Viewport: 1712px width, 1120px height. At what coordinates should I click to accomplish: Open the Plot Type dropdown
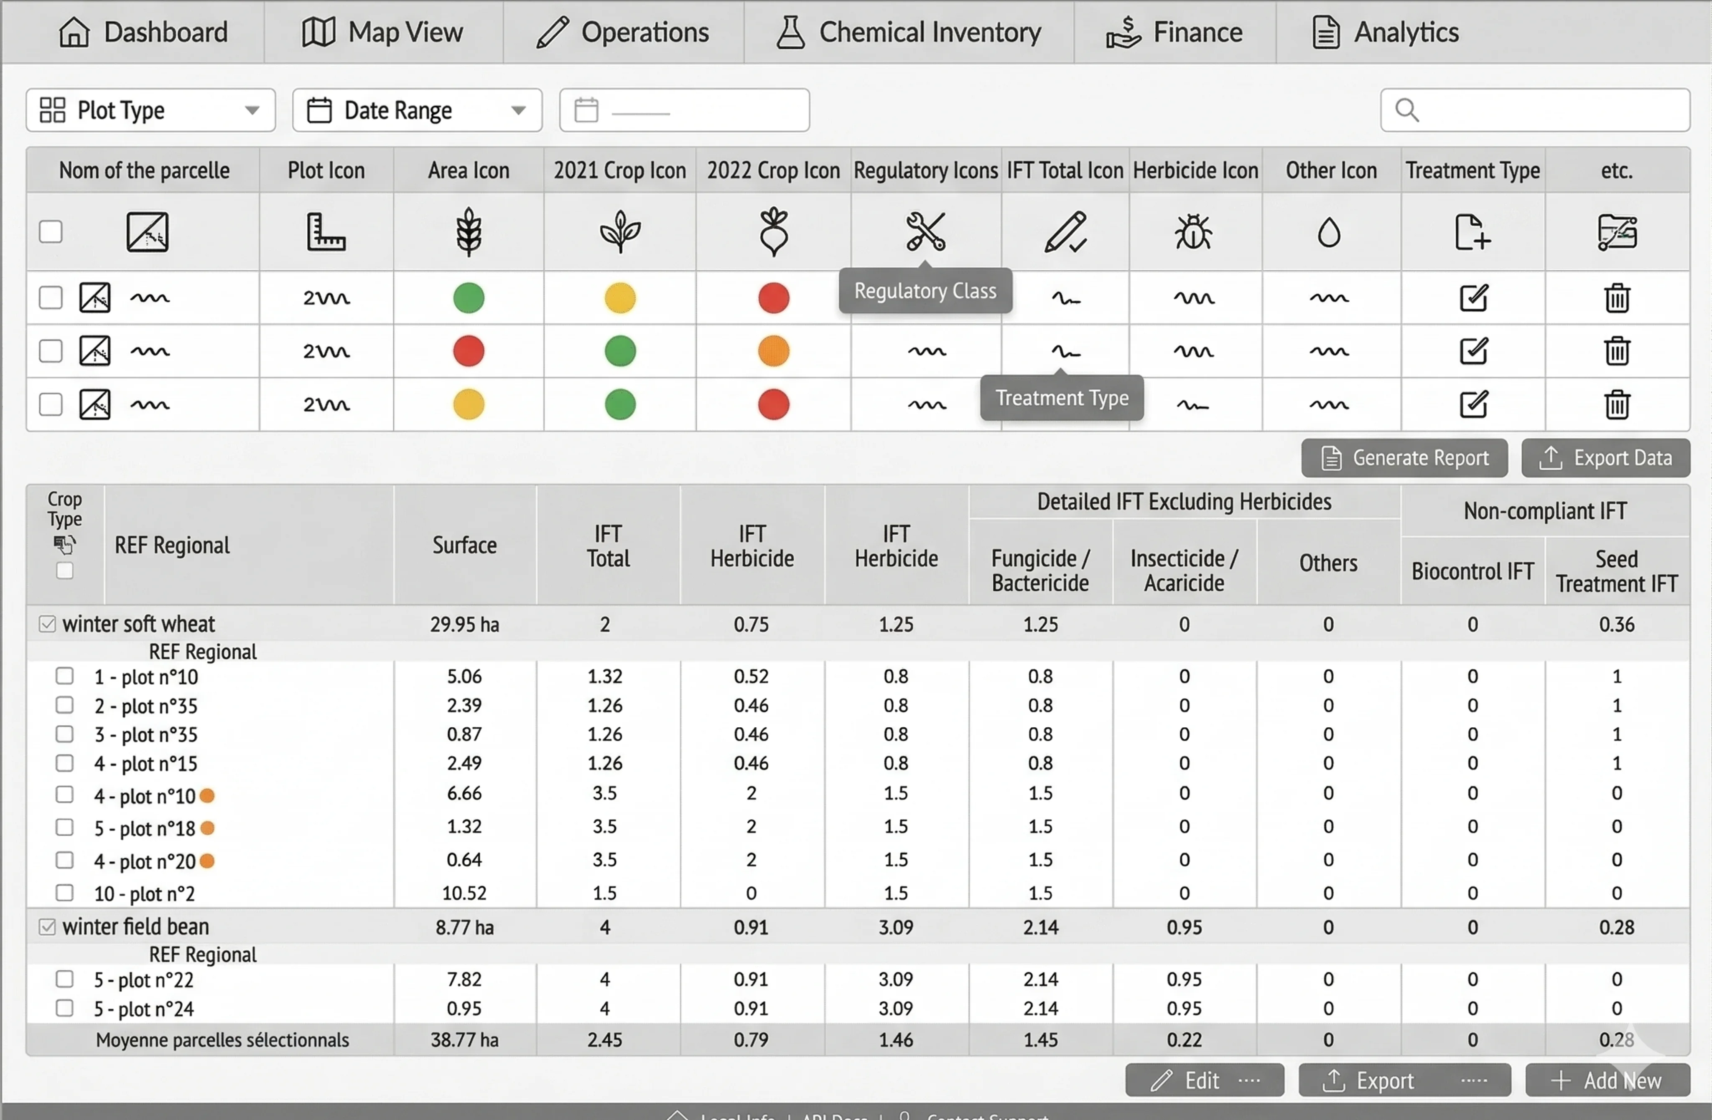150,110
